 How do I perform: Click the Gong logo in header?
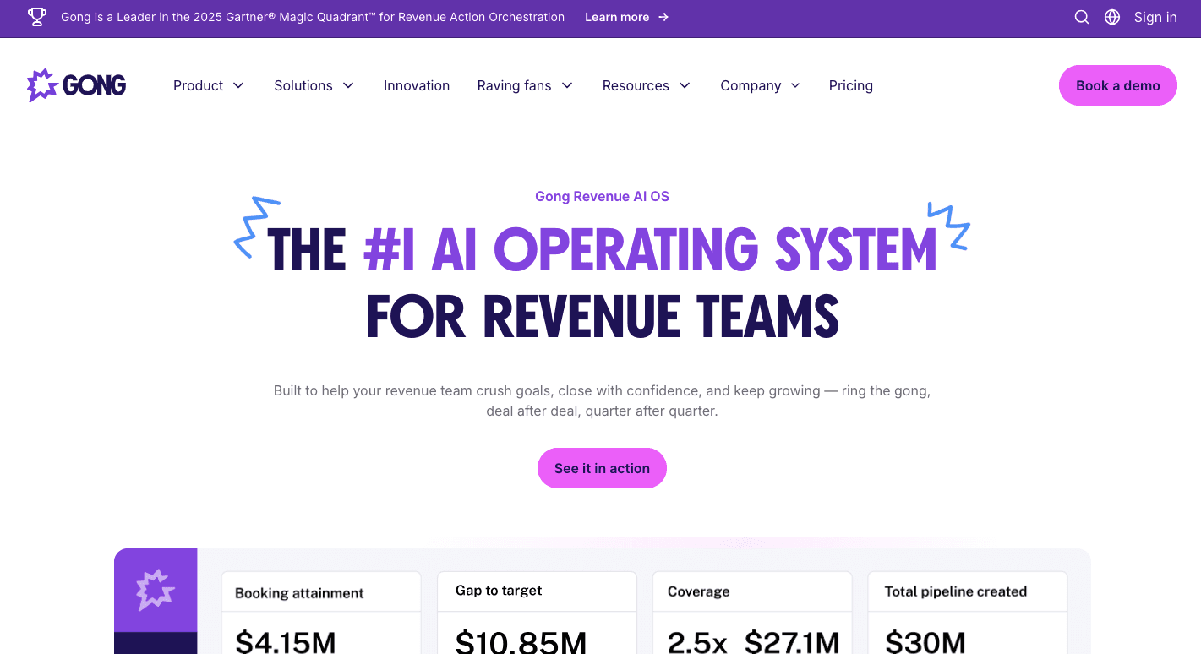point(77,85)
